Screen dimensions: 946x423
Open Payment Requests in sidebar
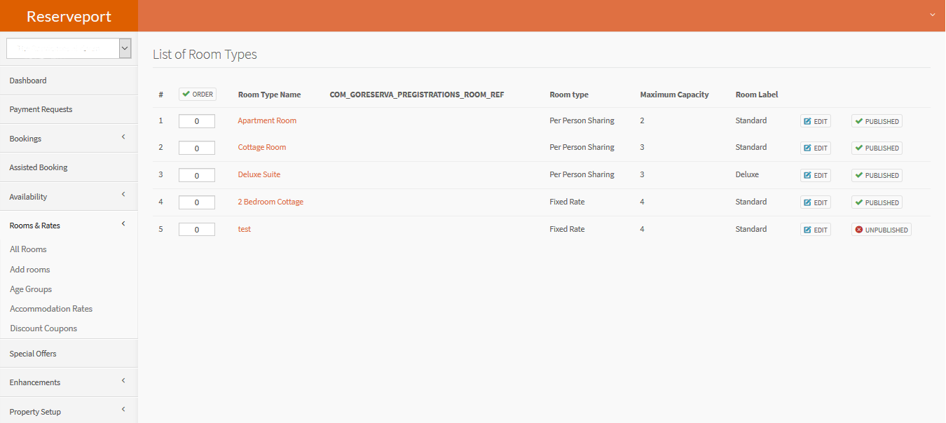click(69, 109)
